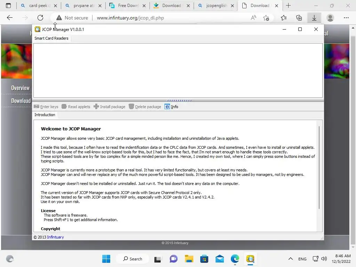Image resolution: width=356 pixels, height=267 pixels.
Task: Open the taskbar network icon
Action: click(x=315, y=259)
